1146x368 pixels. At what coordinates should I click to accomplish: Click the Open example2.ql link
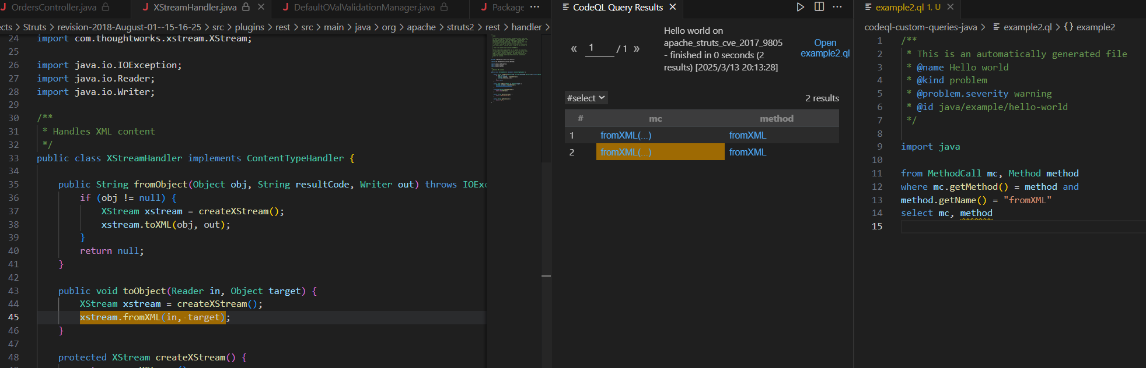coord(824,48)
